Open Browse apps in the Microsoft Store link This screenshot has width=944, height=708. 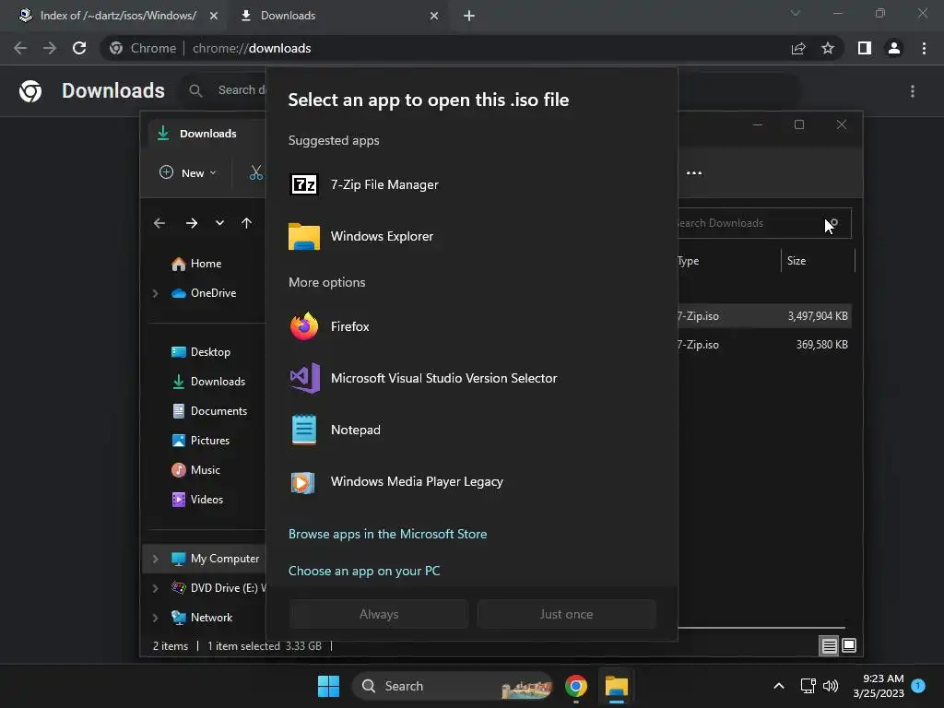click(x=387, y=534)
